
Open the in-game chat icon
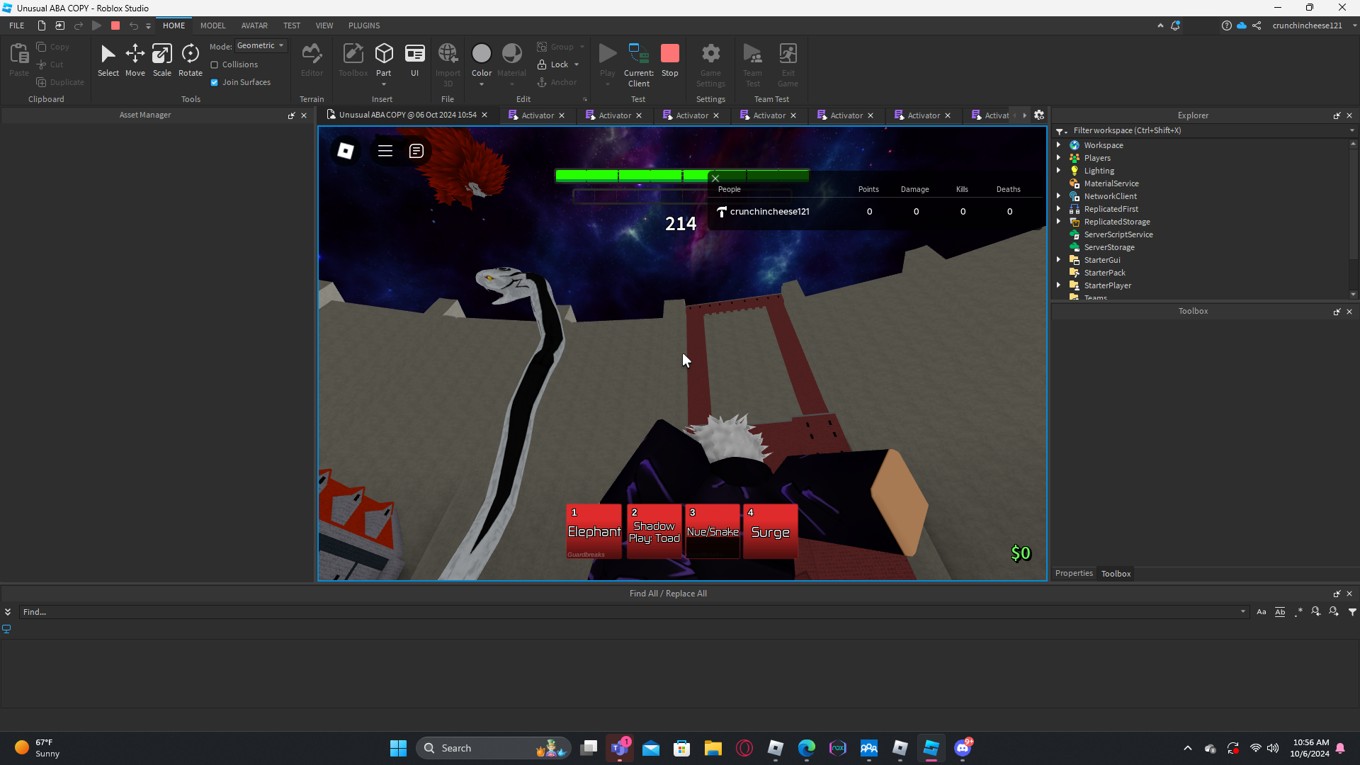point(416,151)
